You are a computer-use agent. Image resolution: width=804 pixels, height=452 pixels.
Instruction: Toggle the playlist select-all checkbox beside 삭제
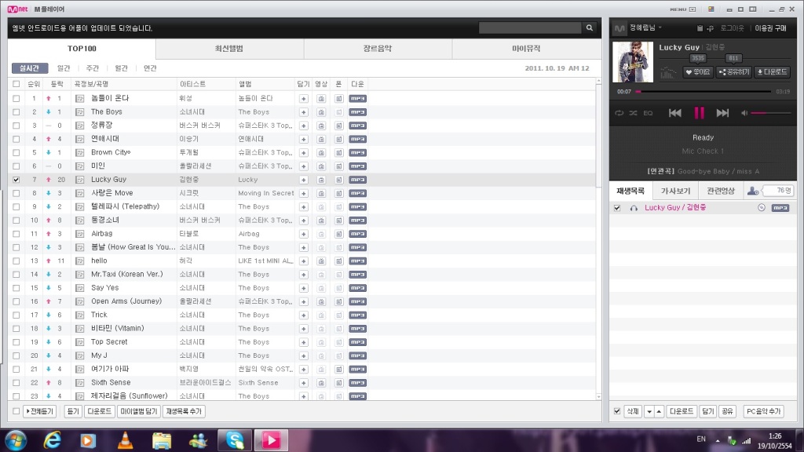coord(617,411)
